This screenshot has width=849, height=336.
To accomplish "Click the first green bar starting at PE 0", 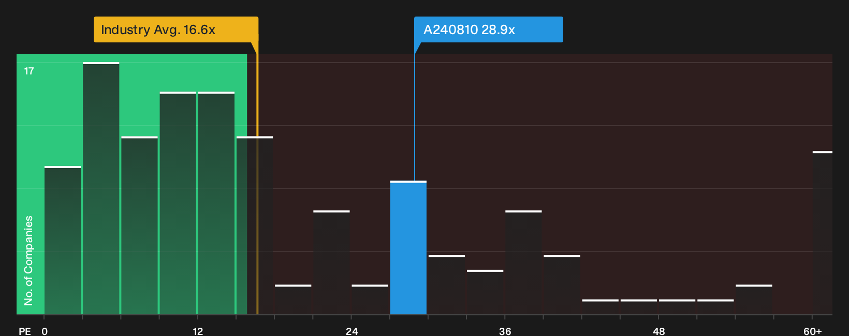I will [x=63, y=240].
